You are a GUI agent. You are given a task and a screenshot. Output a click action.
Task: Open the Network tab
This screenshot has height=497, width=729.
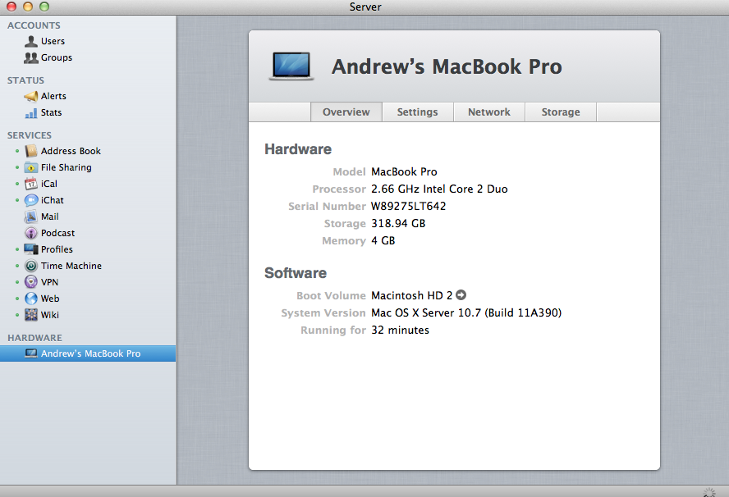tap(489, 112)
